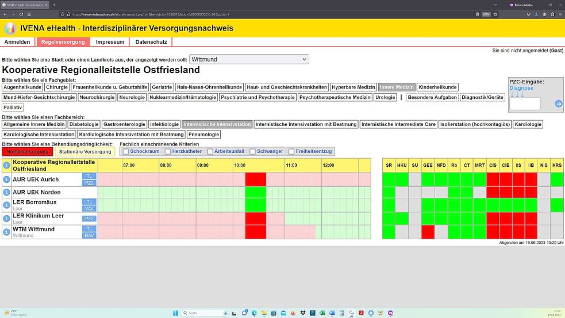Image resolution: width=565 pixels, height=318 pixels.
Task: Click the DAV badge for WTM Wittmund
Action: pos(89,235)
